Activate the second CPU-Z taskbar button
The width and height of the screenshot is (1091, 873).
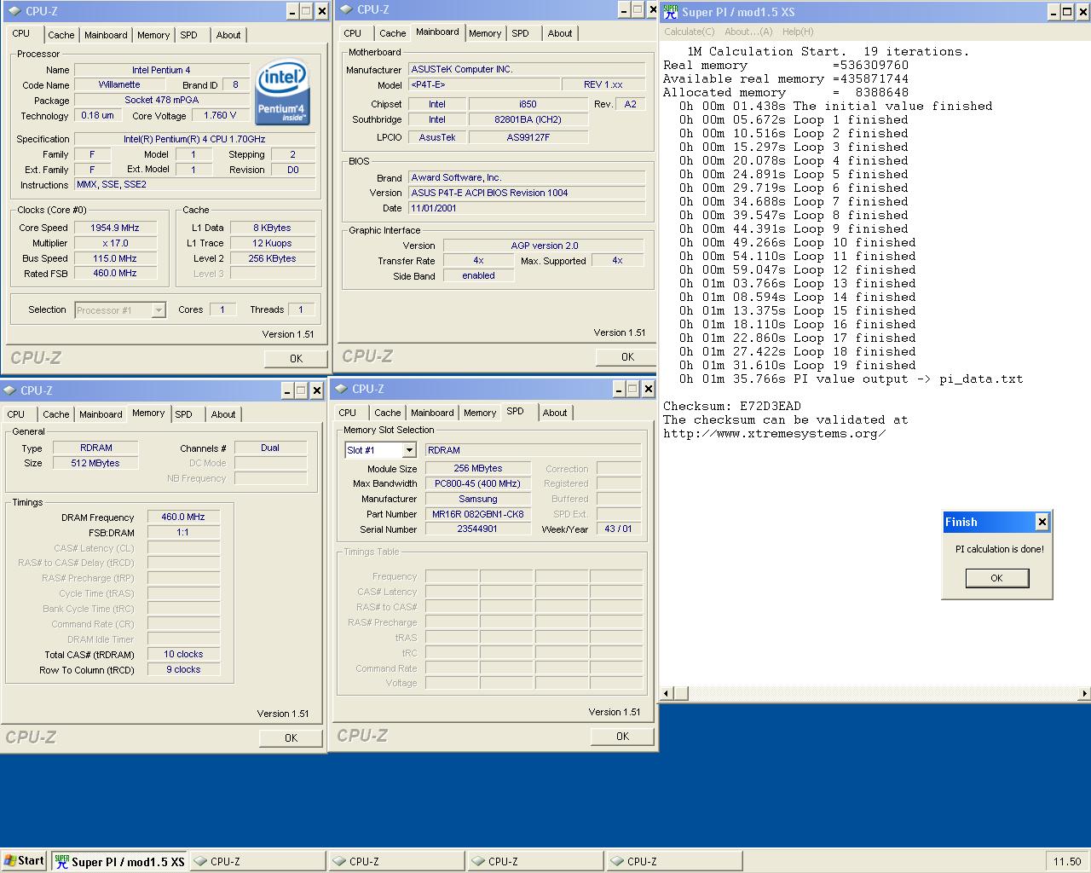[396, 861]
